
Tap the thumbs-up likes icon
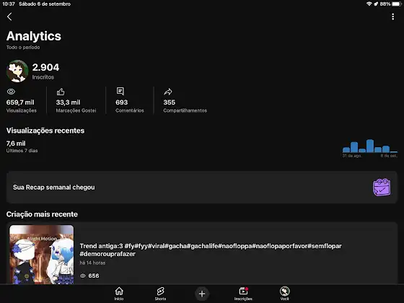(61, 92)
